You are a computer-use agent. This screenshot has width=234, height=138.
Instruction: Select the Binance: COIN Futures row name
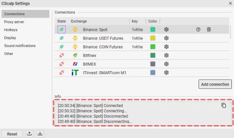[103, 47]
